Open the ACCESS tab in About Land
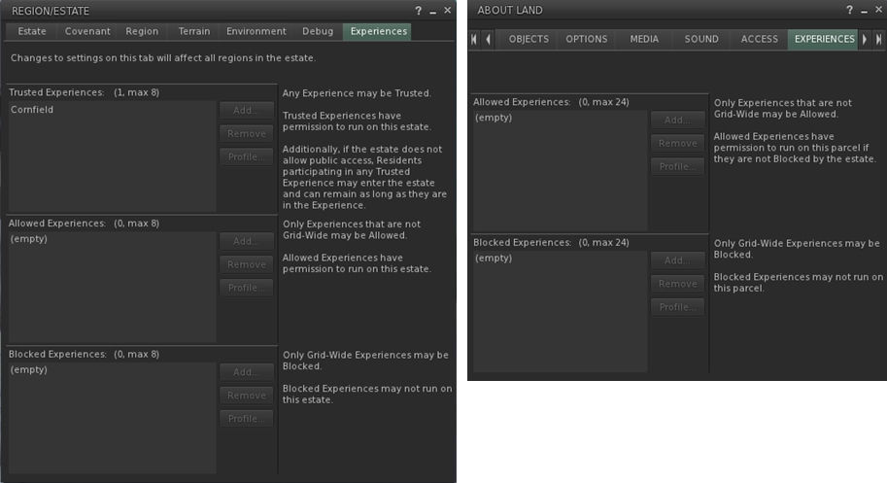Image resolution: width=887 pixels, height=483 pixels. click(x=759, y=39)
